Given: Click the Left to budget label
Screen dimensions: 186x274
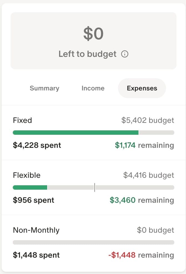Looking at the screenshot, I should tap(87, 54).
